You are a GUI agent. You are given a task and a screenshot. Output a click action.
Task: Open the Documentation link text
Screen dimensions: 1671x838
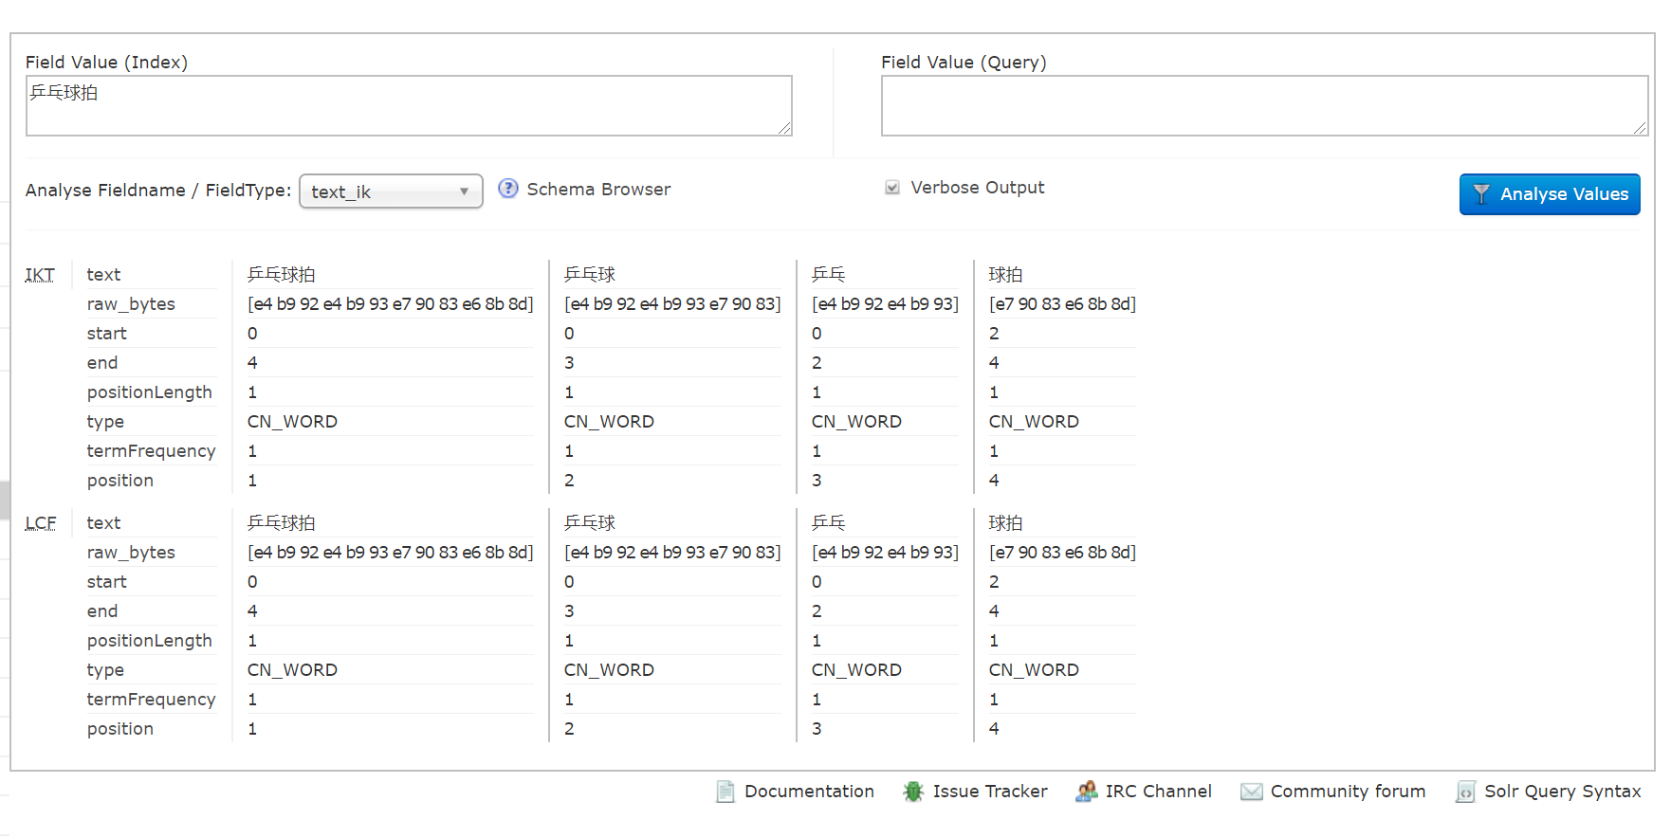click(x=809, y=792)
